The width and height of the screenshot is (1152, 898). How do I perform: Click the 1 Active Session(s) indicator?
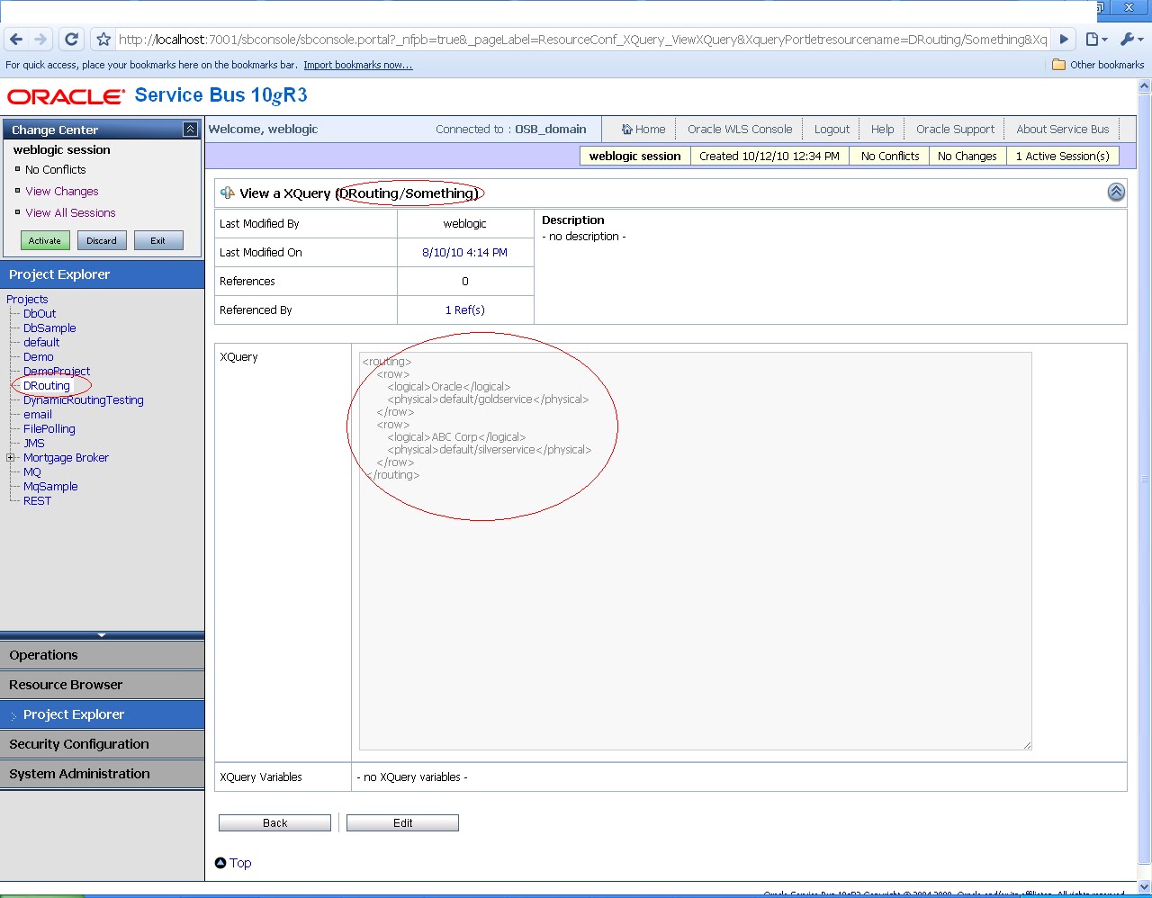1062,157
